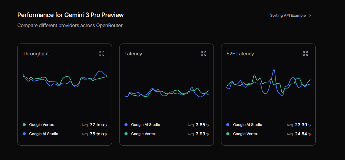
Task: Select the green dot beside Google Vertex in Latency
Action: tap(126, 134)
